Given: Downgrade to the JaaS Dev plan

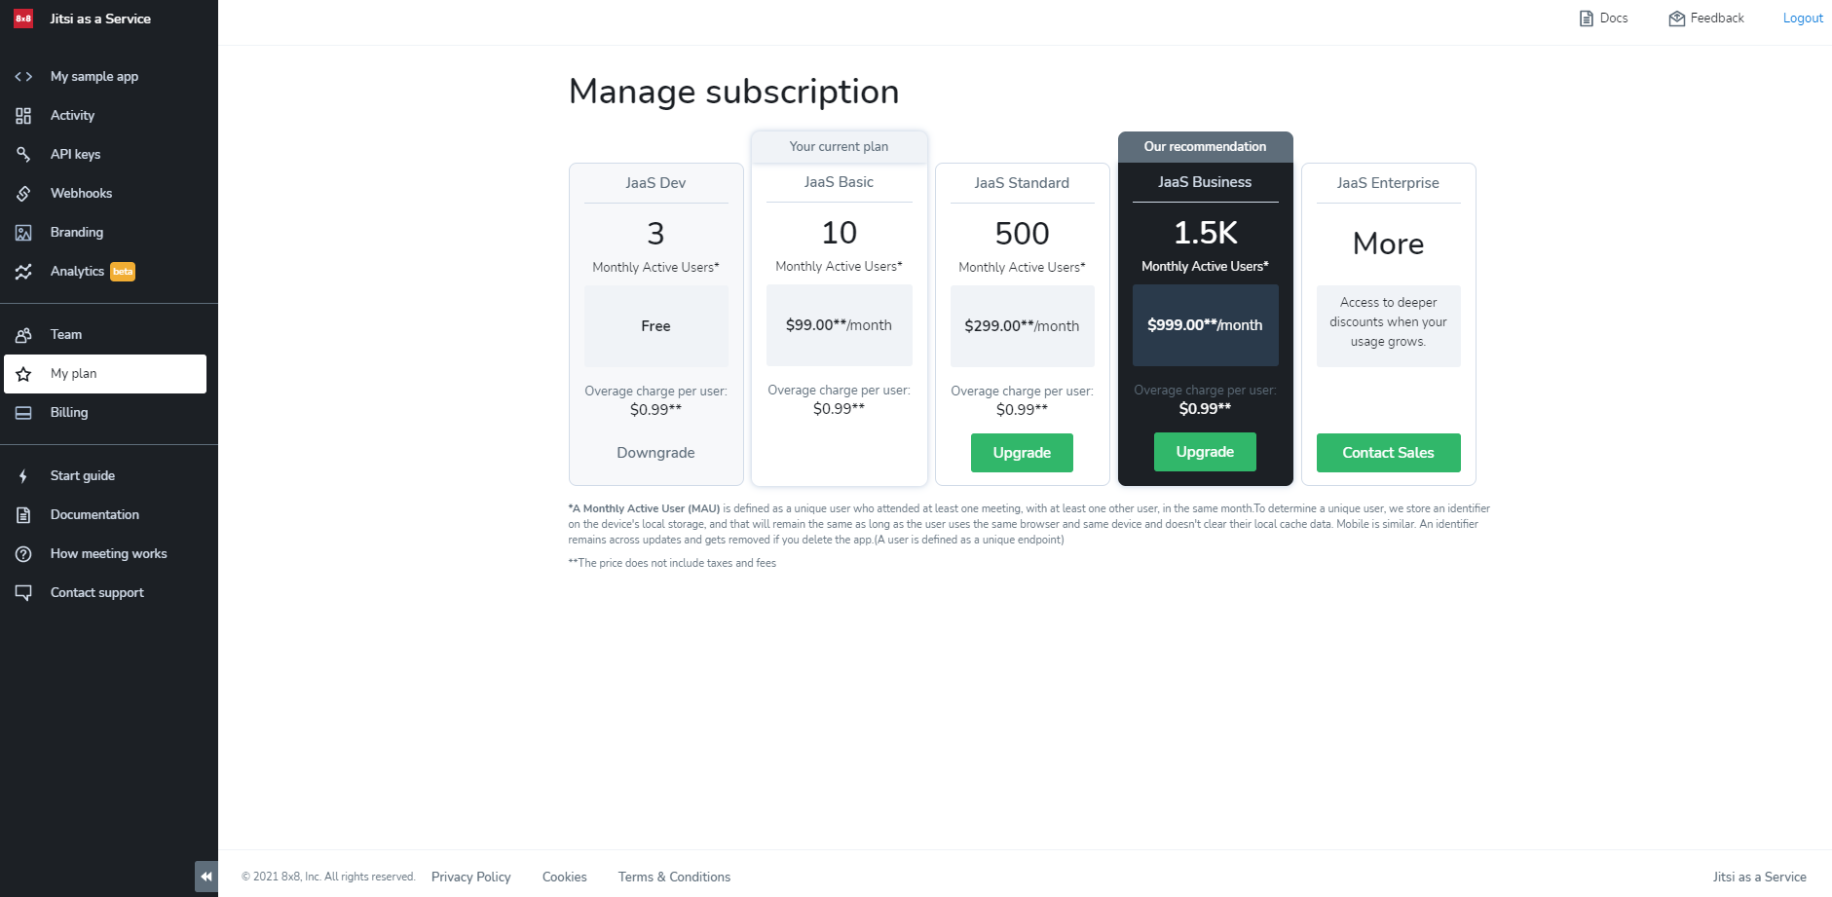Looking at the screenshot, I should coord(655,453).
